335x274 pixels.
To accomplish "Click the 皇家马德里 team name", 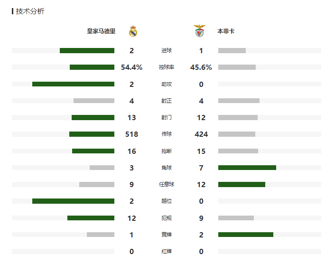I will (101, 31).
